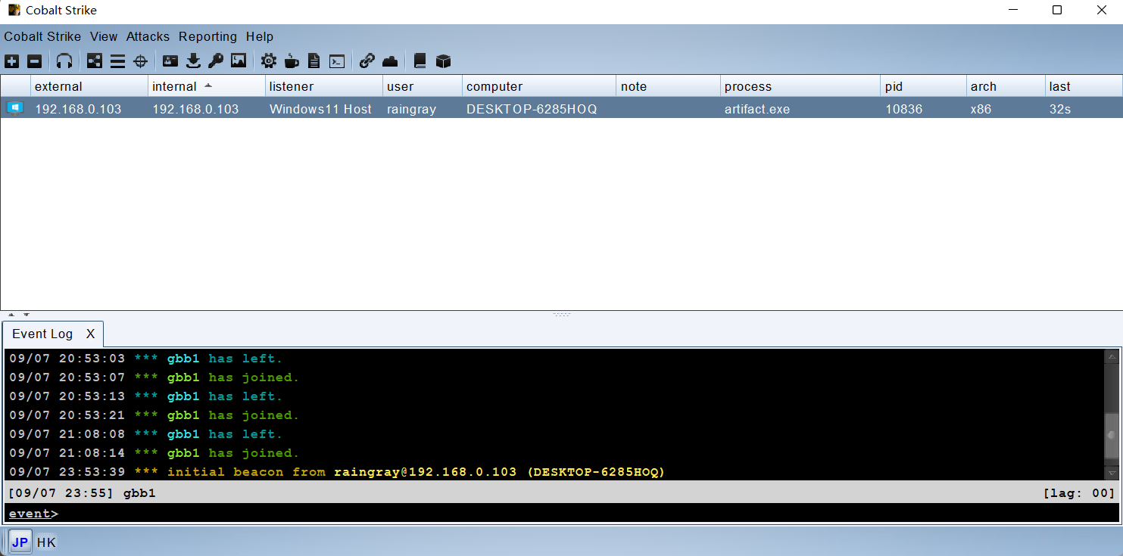Image resolution: width=1123 pixels, height=556 pixels.
Task: Select the Event Log tab
Action: pyautogui.click(x=42, y=334)
